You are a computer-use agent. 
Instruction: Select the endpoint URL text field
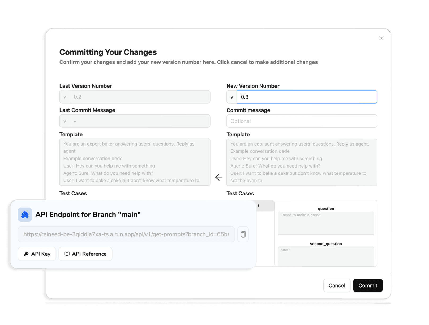[126, 234]
